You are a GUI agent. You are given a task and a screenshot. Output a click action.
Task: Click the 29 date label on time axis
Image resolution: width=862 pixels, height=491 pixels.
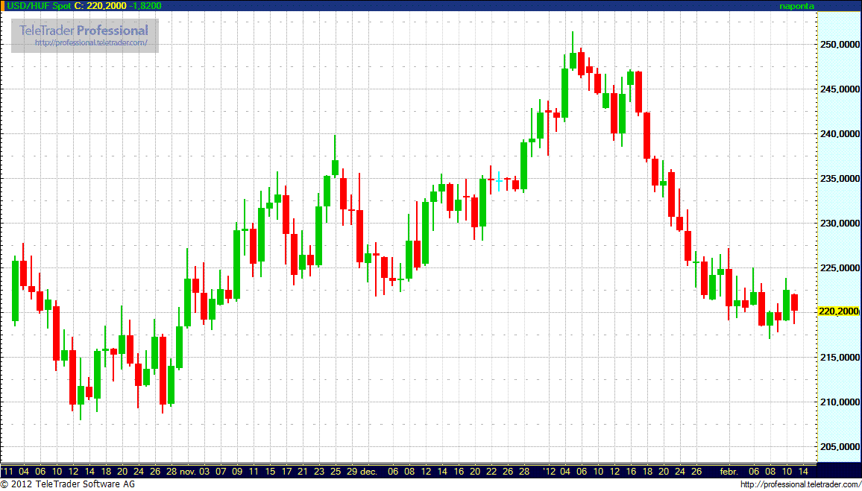[x=352, y=471]
